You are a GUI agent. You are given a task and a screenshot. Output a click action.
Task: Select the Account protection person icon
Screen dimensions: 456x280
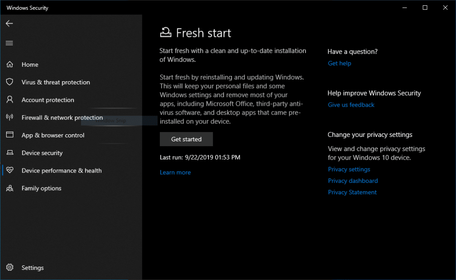tap(9, 100)
